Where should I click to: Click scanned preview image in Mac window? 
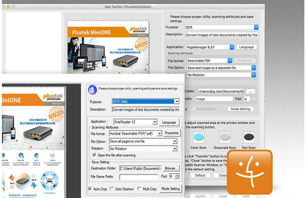coord(108,47)
